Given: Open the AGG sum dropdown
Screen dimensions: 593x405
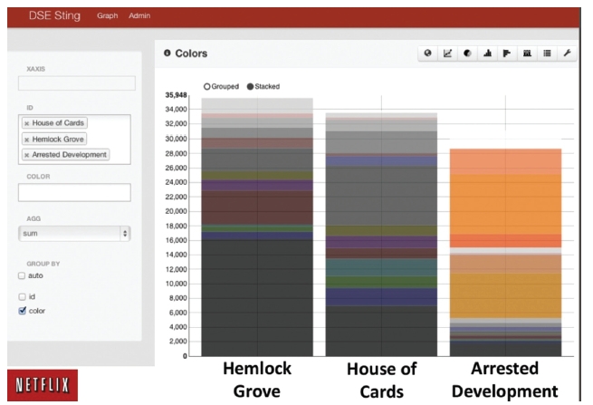Looking at the screenshot, I should click(74, 234).
